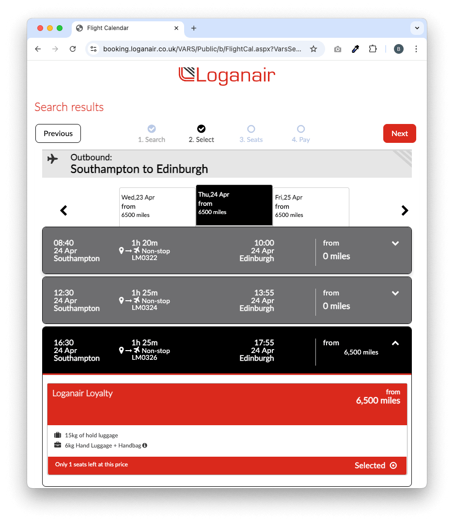The width and height of the screenshot is (454, 524).
Task: Click the 2. Select step indicator
Action: pos(202,133)
